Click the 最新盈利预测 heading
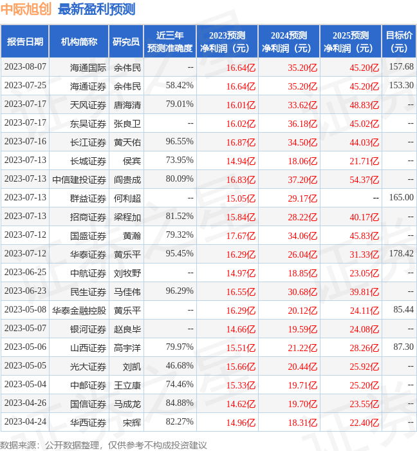417x451 pixels. point(97,9)
